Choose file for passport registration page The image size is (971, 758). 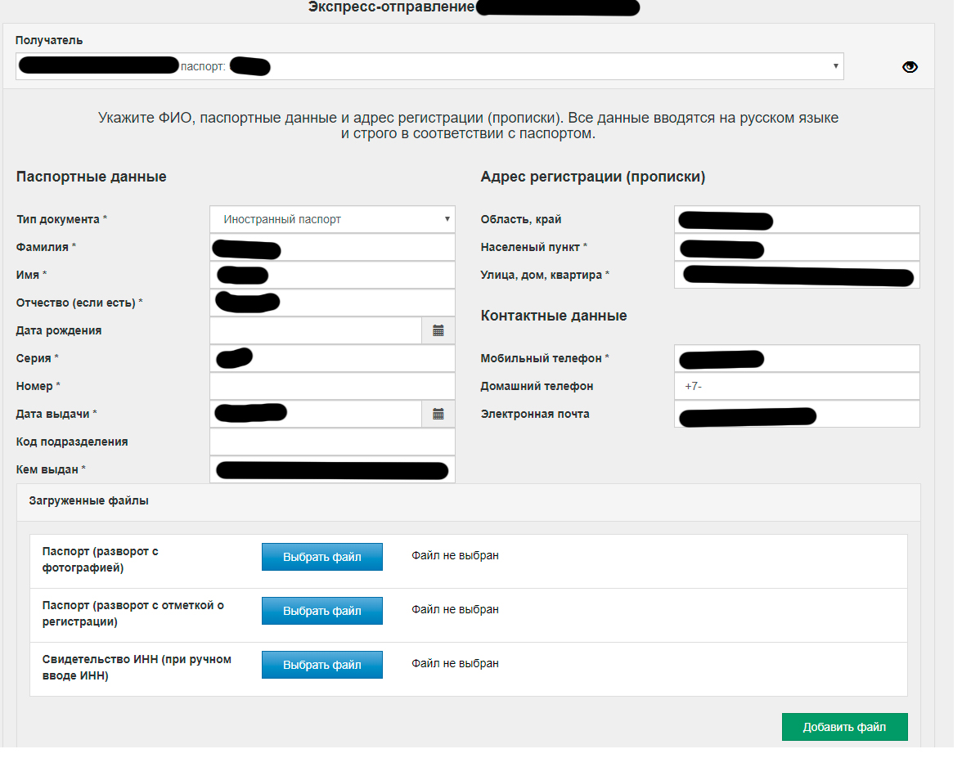[x=321, y=611]
